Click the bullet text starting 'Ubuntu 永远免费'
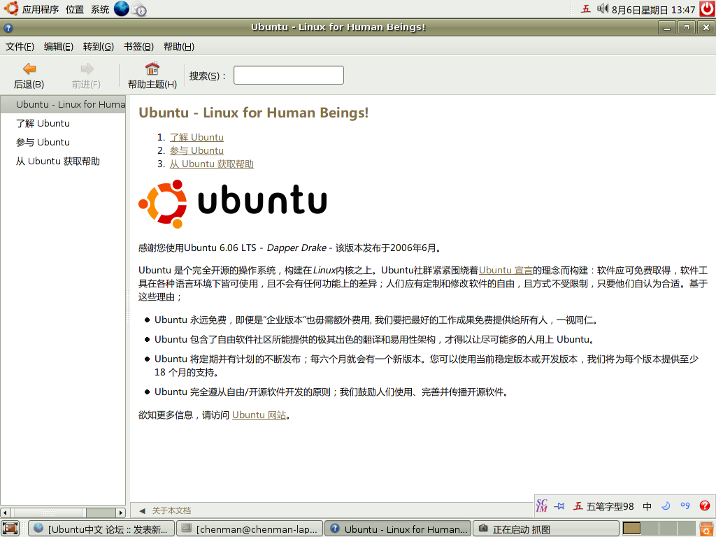 (x=377, y=320)
